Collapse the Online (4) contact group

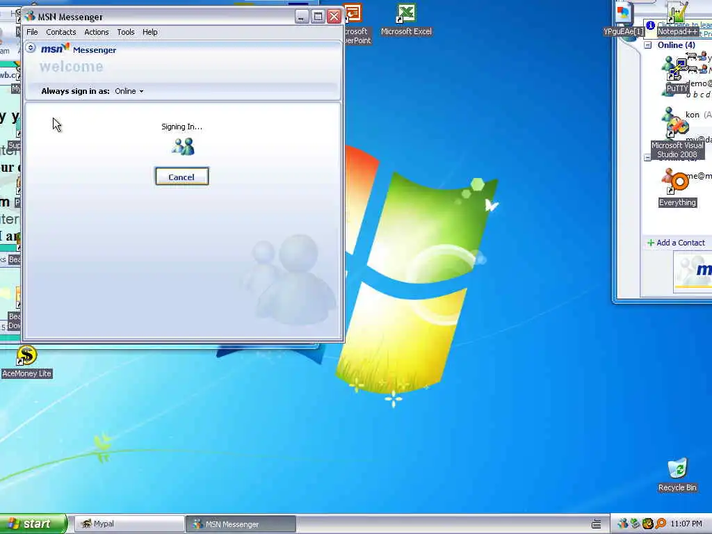click(x=648, y=45)
